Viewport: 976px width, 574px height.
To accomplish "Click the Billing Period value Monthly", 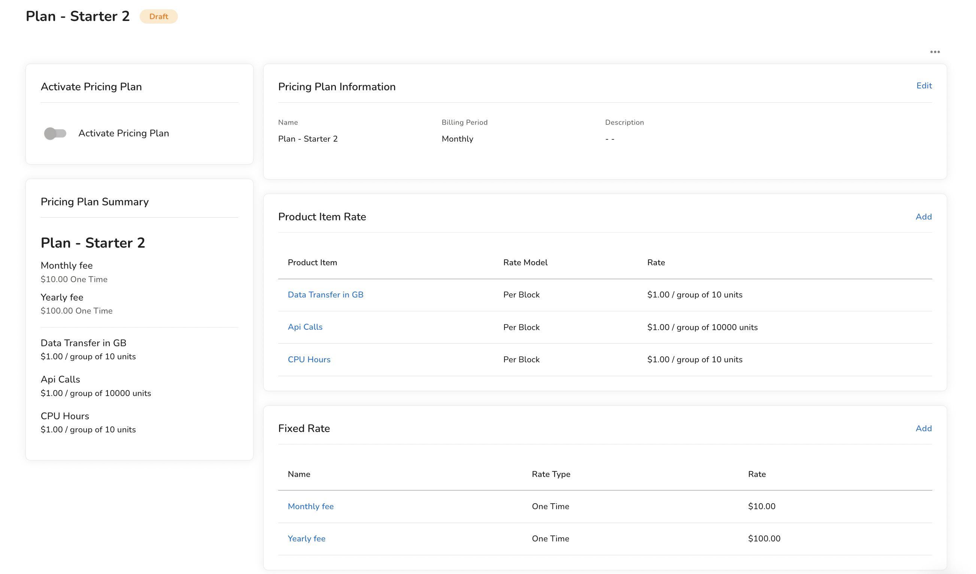I will pos(457,139).
